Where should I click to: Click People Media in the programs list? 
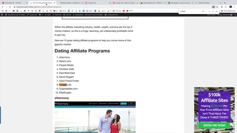click(66, 65)
